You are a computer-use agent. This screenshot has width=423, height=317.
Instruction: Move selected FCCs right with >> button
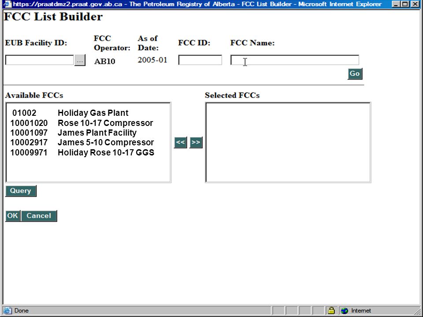pyautogui.click(x=196, y=142)
